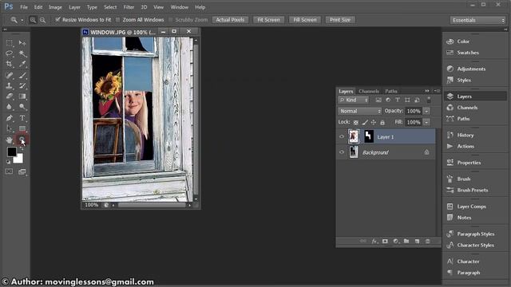
Task: Select the Move tool
Action: (x=22, y=43)
